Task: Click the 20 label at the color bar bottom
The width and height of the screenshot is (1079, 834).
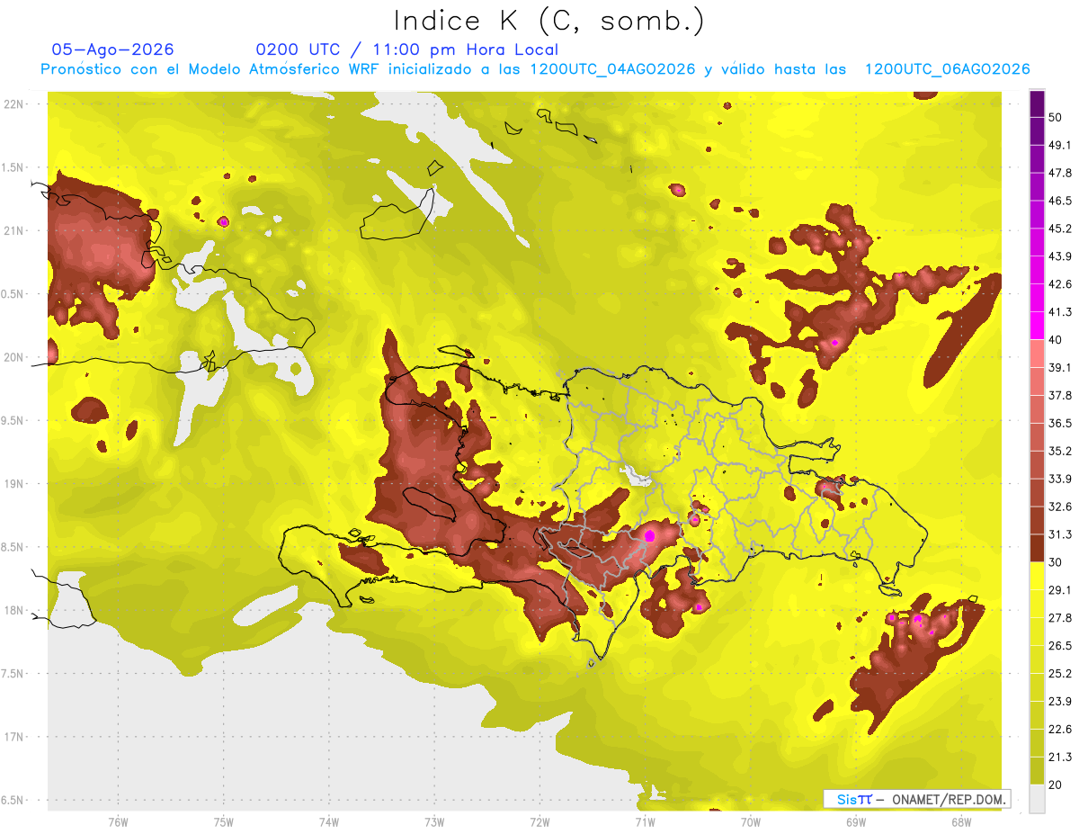Action: point(1056,785)
